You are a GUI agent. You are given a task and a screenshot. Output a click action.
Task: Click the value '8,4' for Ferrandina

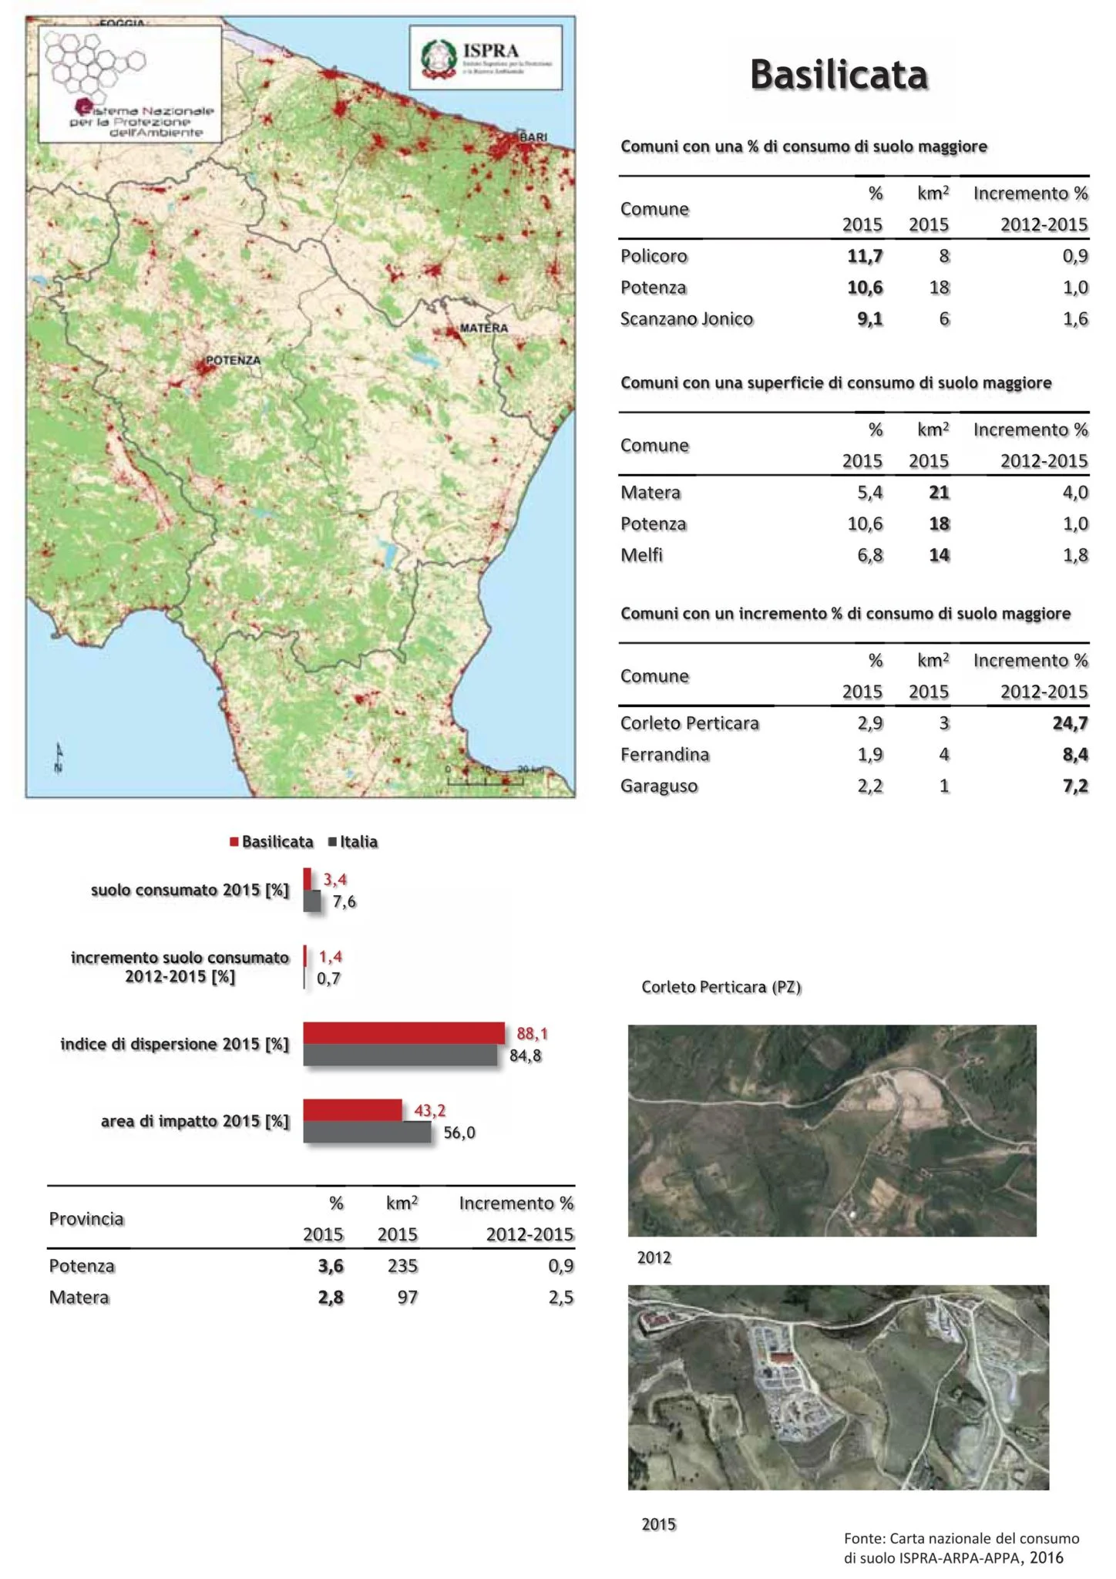tap(1075, 754)
